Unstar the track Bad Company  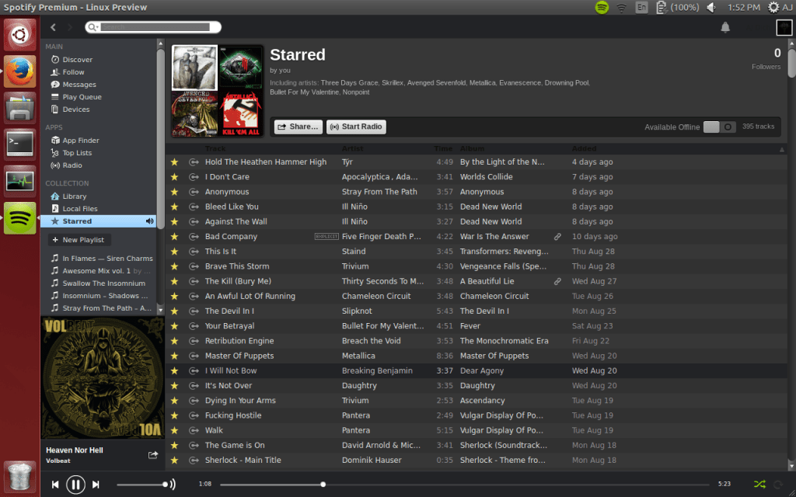(x=174, y=236)
